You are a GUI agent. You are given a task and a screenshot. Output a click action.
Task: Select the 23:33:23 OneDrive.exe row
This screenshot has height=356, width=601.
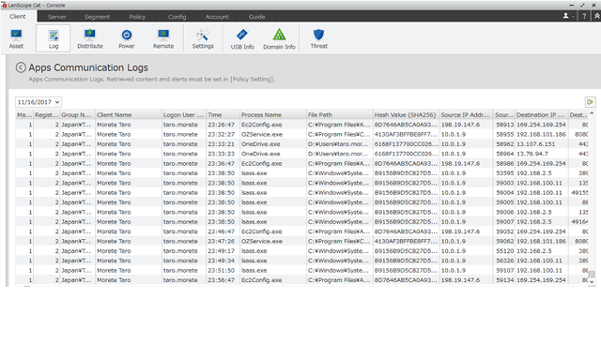[301, 154]
